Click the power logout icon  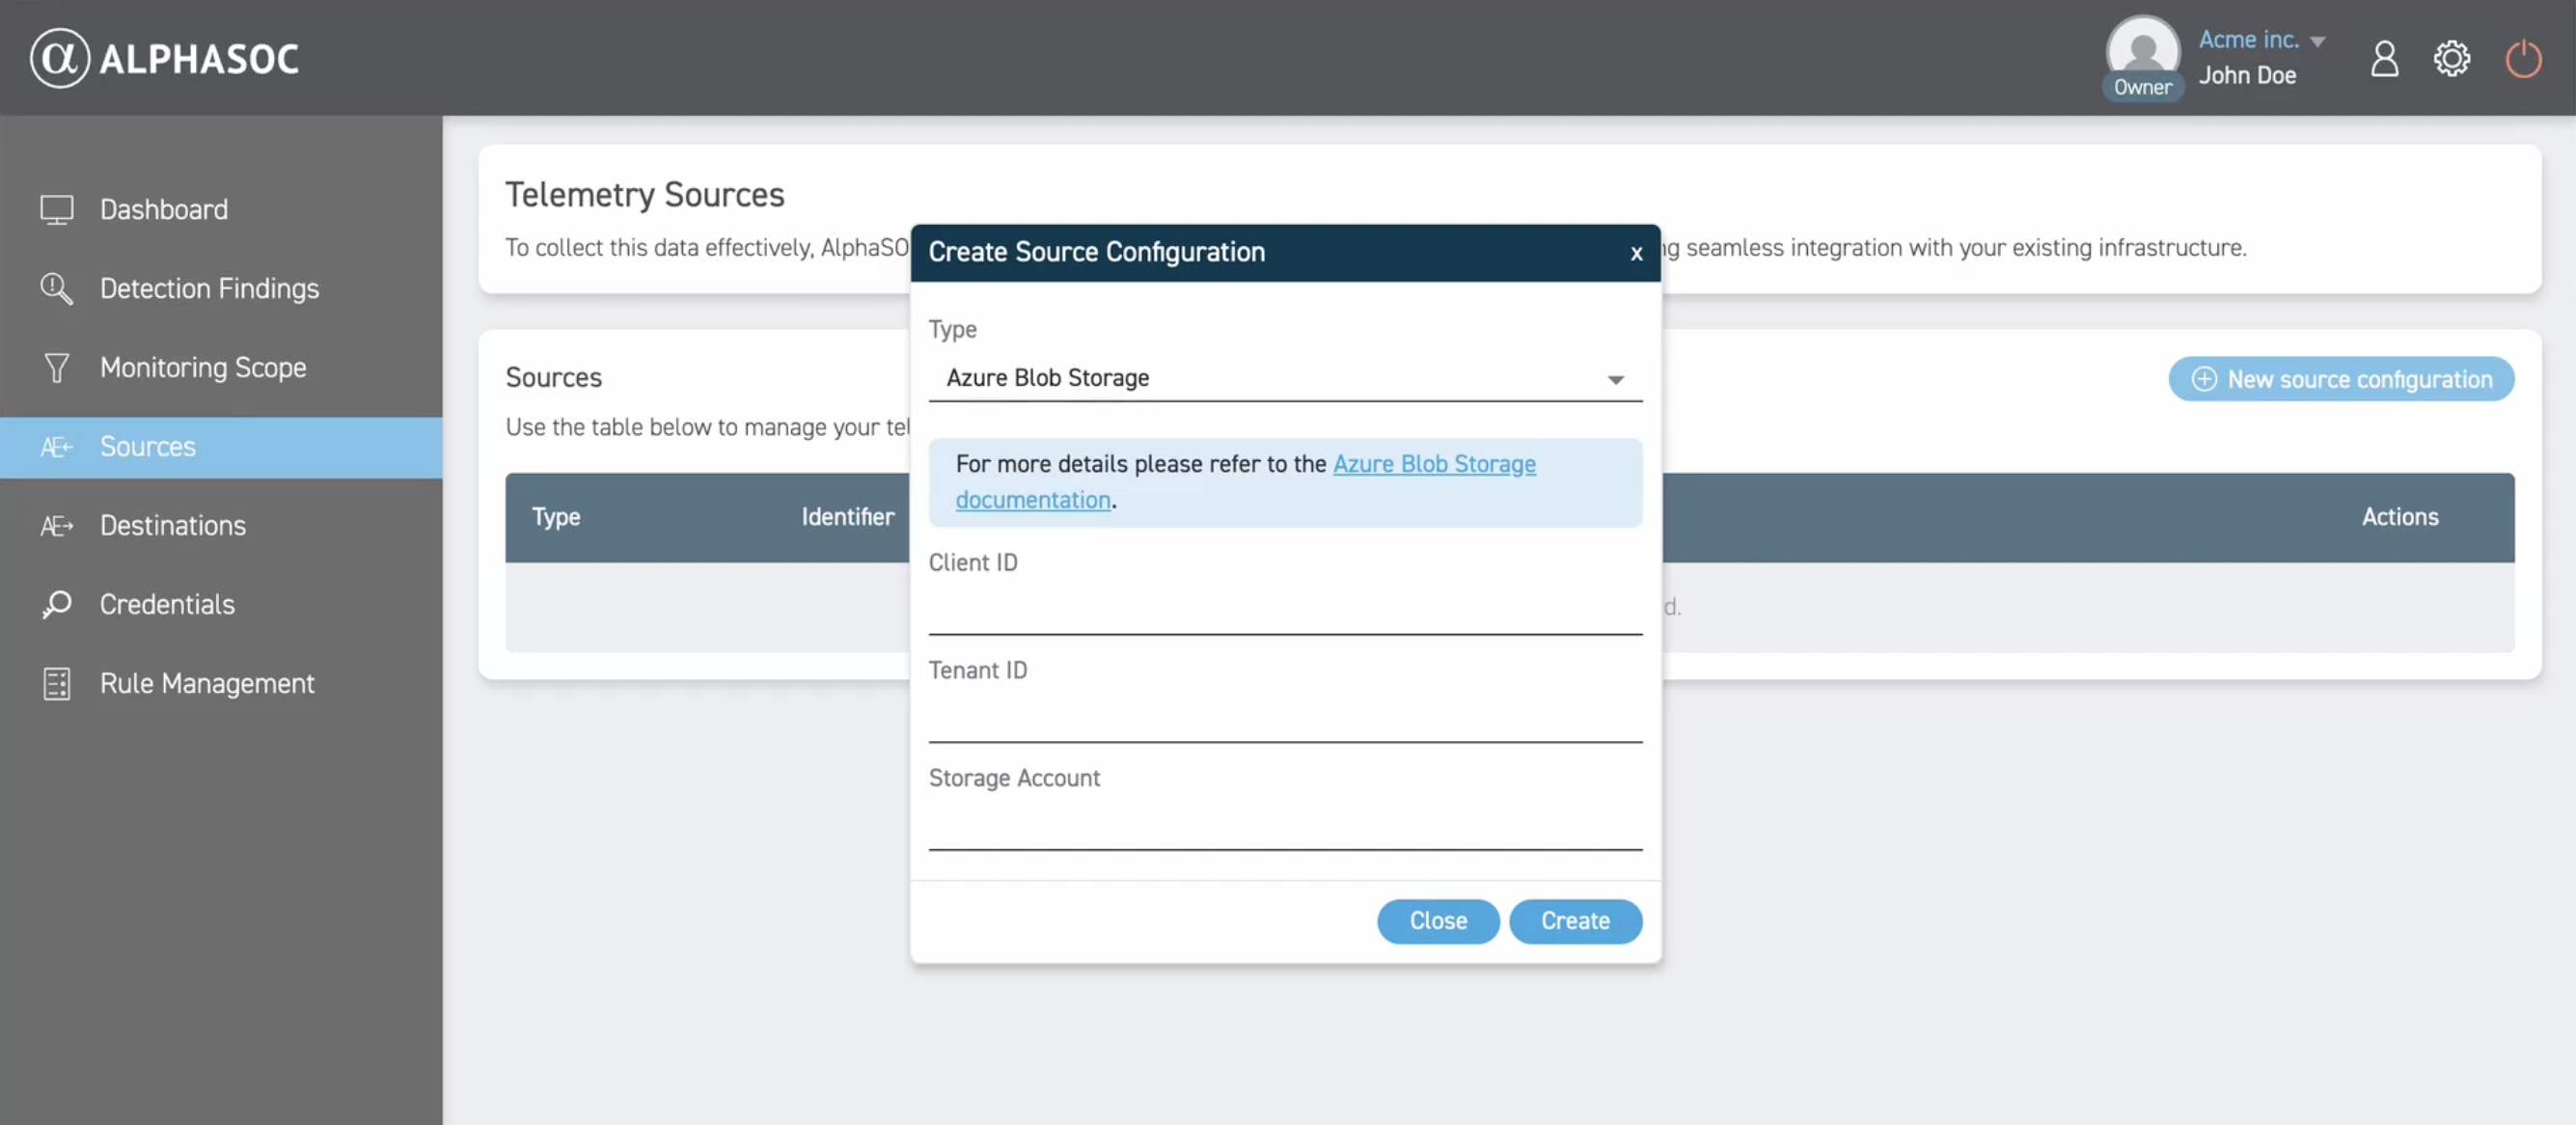2522,58
